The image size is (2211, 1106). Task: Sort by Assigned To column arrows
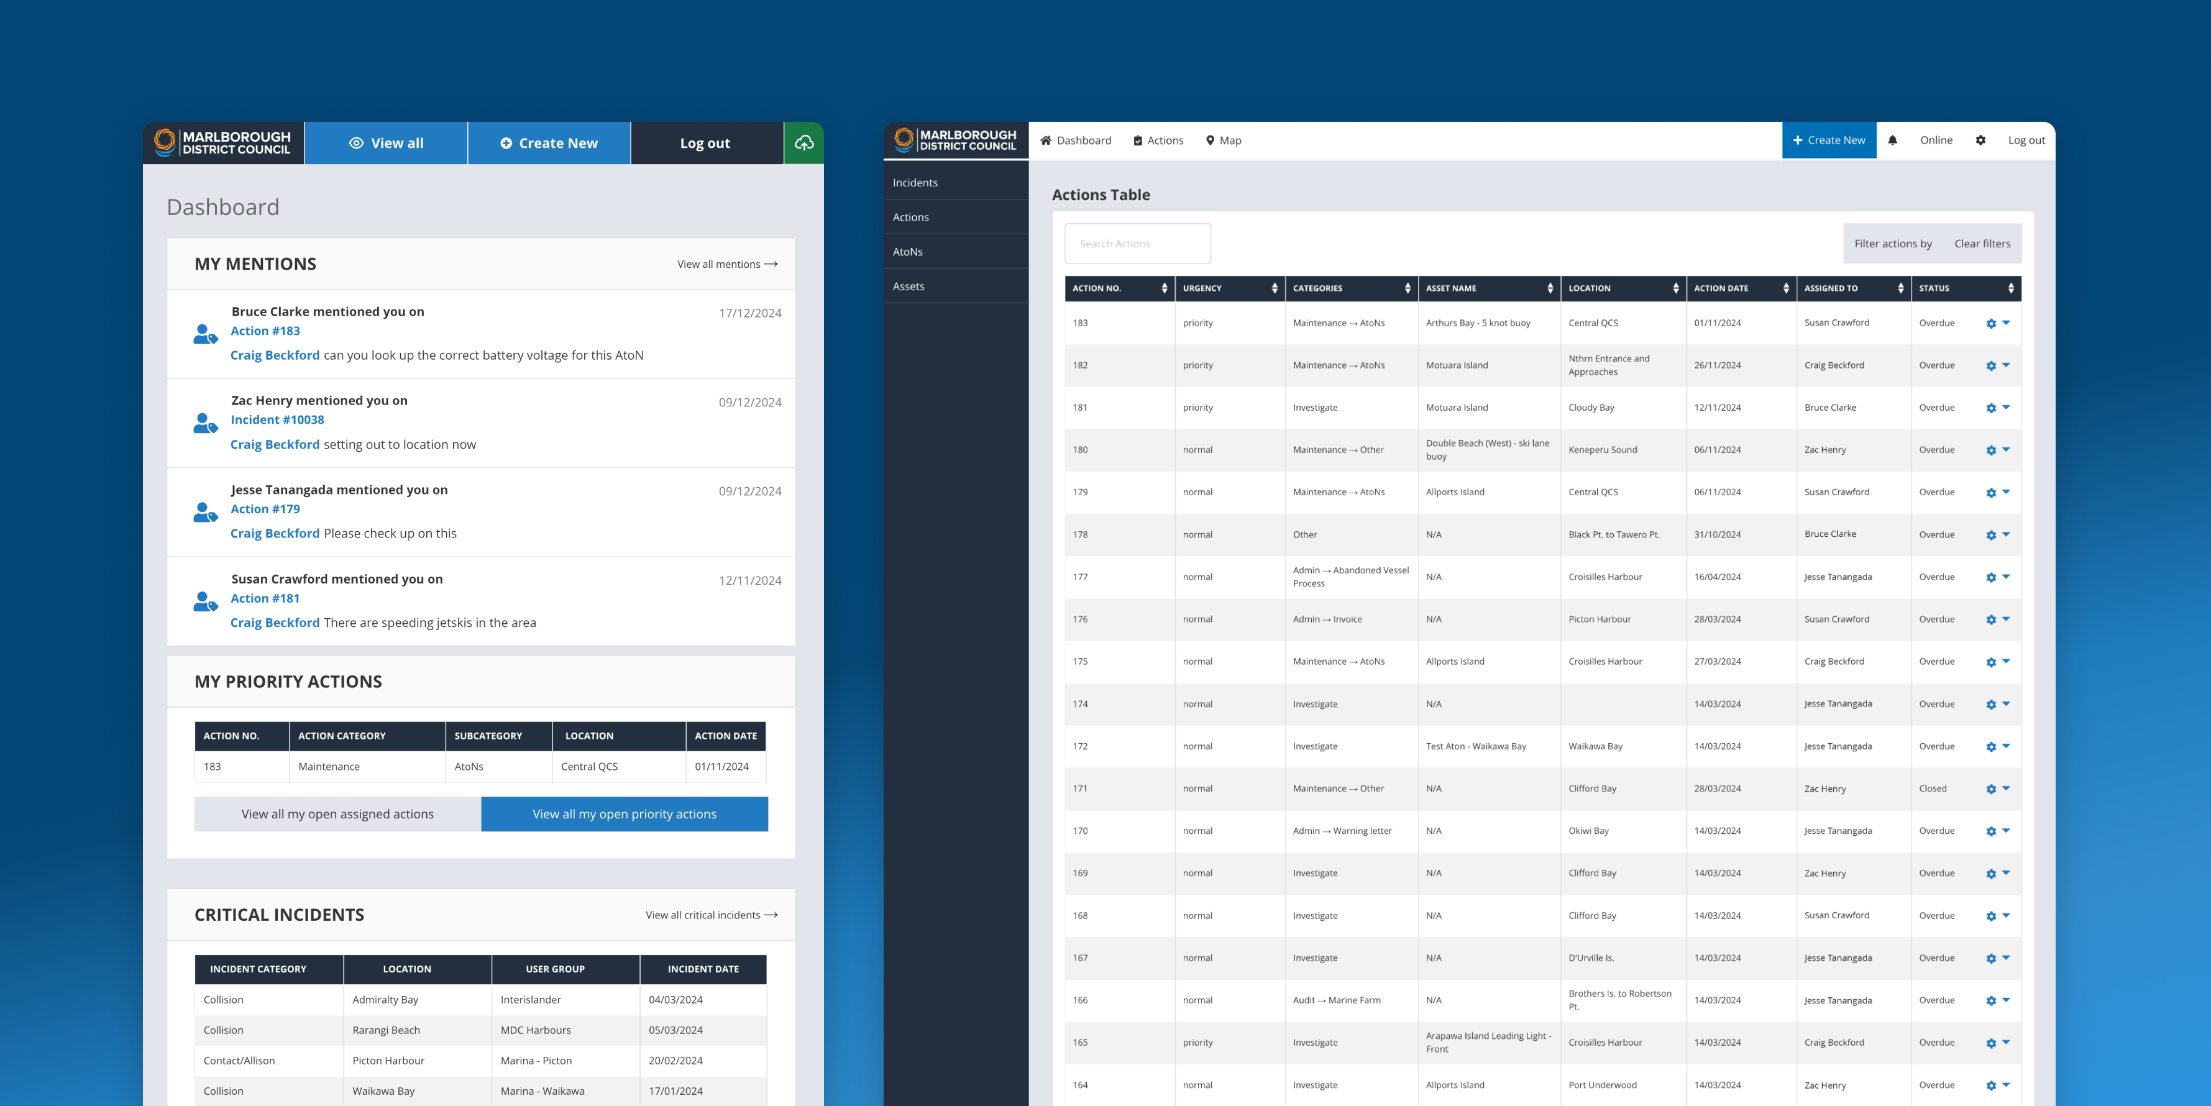[x=1900, y=288]
